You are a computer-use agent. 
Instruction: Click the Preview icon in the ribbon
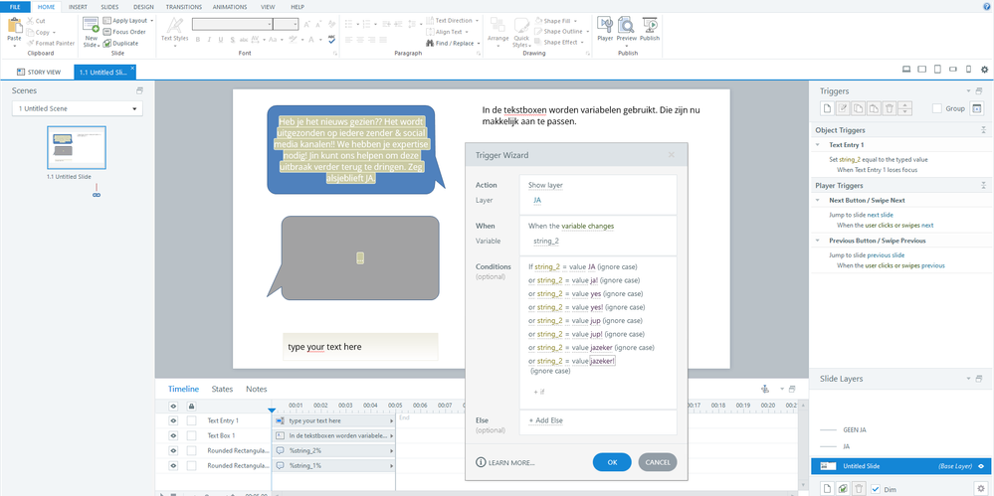point(627,27)
